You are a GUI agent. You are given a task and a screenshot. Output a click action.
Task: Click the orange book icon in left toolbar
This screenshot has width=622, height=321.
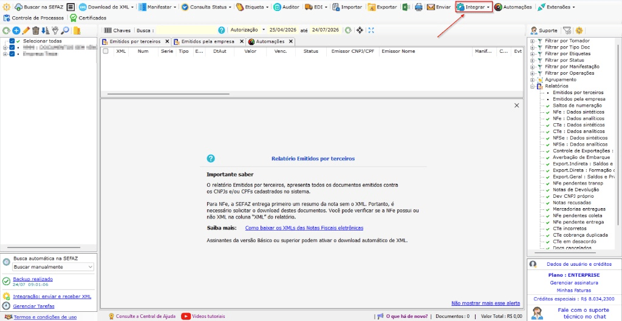pos(77,30)
